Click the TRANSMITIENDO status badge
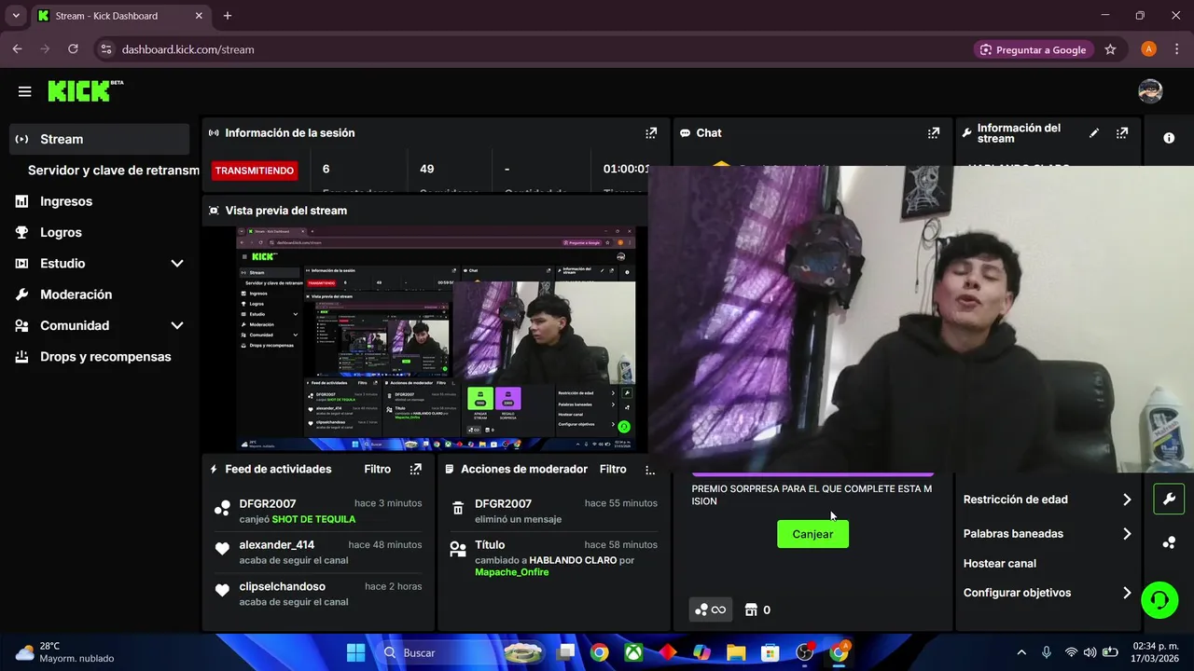This screenshot has height=671, width=1194. 255,171
